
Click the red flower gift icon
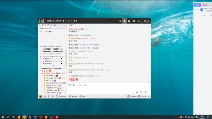[146, 92]
